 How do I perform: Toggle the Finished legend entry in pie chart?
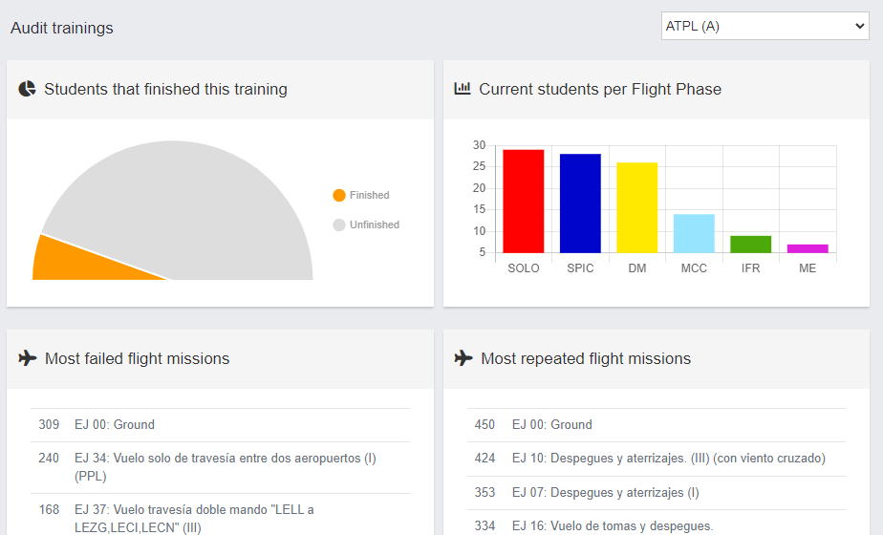point(361,195)
